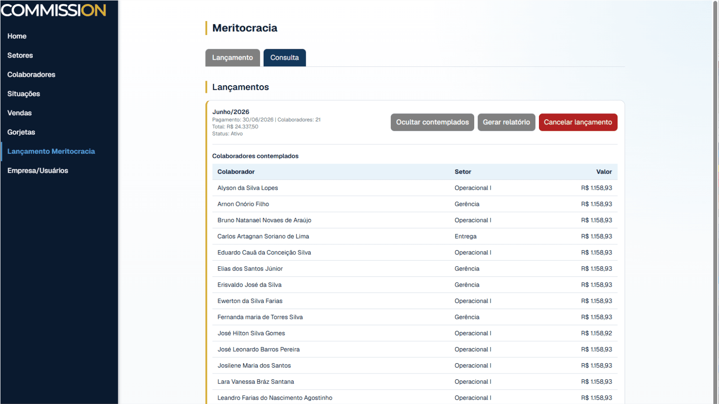Image resolution: width=719 pixels, height=404 pixels.
Task: Click the Colaboradores contemplados heading
Action: coord(256,156)
